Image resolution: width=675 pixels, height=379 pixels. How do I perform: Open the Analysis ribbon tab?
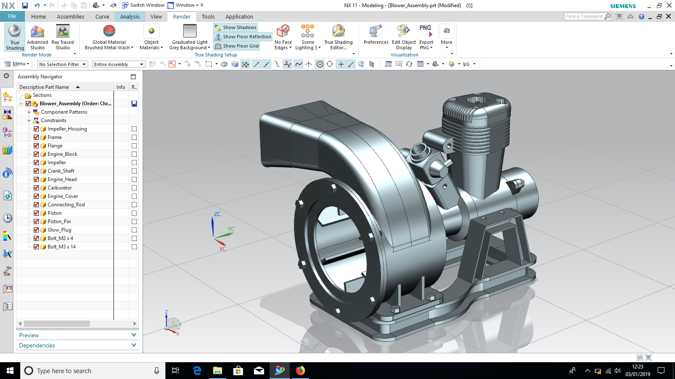click(x=130, y=17)
